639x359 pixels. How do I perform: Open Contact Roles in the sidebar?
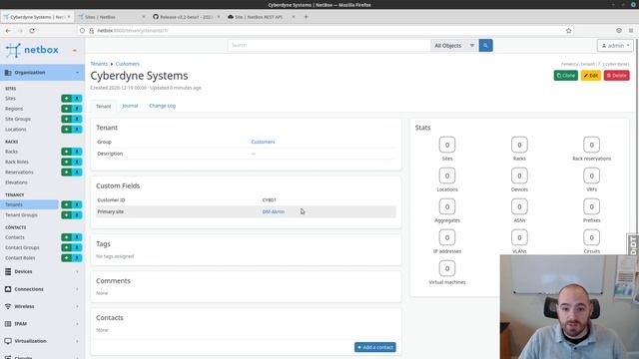coord(20,258)
